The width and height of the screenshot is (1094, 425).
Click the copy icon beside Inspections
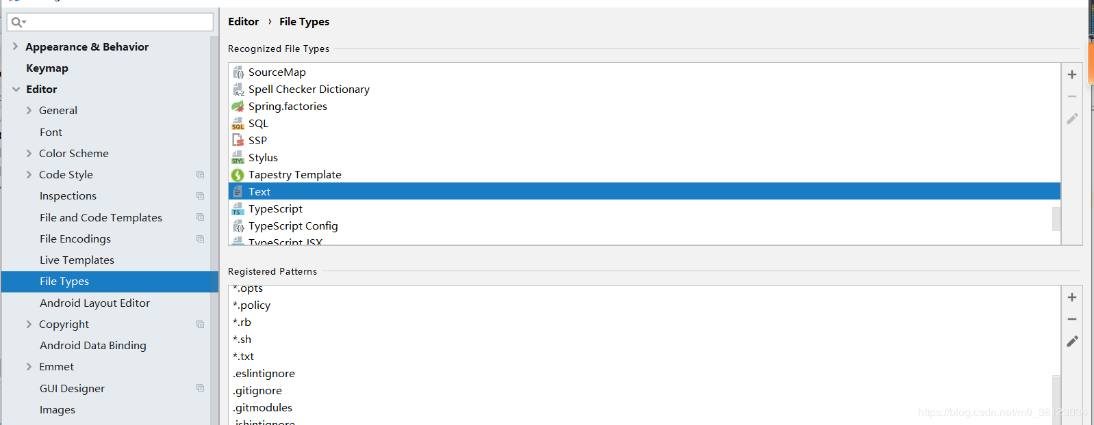200,196
